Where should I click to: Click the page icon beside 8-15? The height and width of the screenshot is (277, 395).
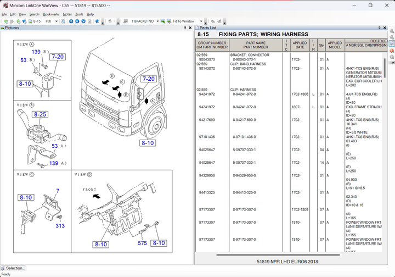coord(30,21)
